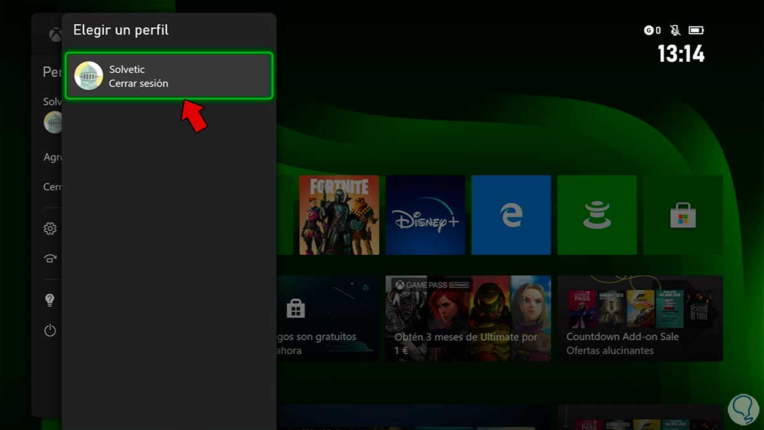Image resolution: width=764 pixels, height=430 pixels.
Task: Click the muted microphone status icon
Action: [676, 30]
